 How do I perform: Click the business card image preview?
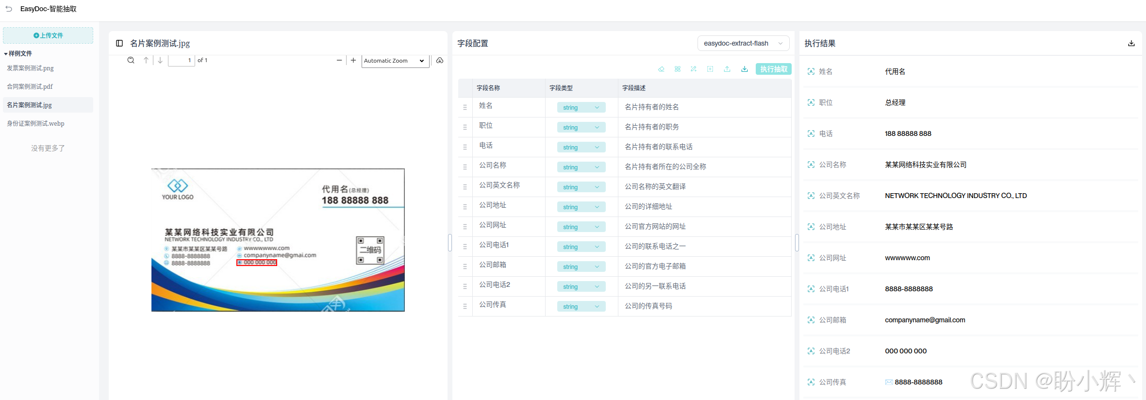tap(278, 240)
